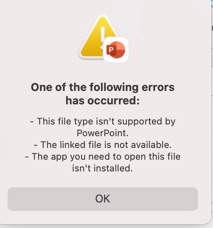This screenshot has height=228, width=213.
Task: Click the word 'available.' in the second bullet
Action: [x=151, y=145]
